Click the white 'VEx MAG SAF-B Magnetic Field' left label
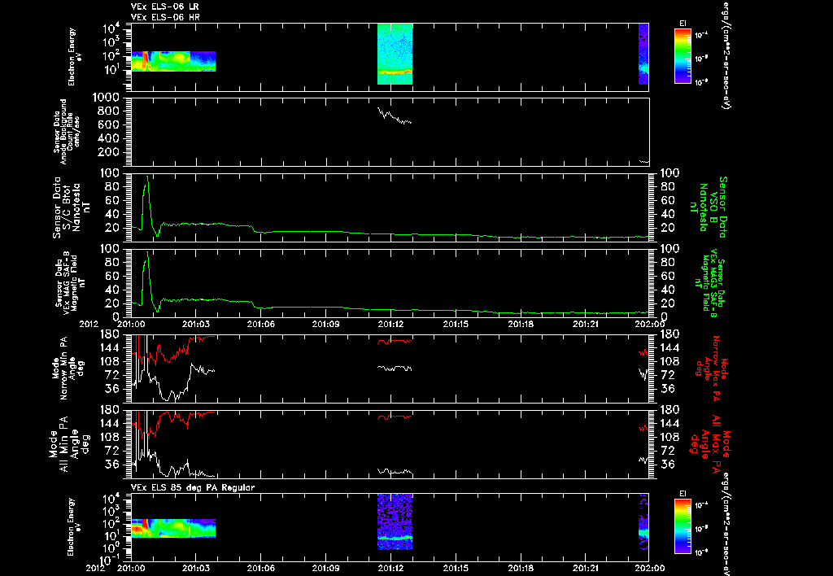The width and height of the screenshot is (833, 576). [x=70, y=284]
